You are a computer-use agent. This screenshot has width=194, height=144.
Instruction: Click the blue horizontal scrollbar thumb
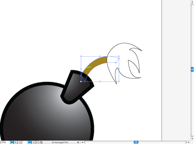coord(136,142)
